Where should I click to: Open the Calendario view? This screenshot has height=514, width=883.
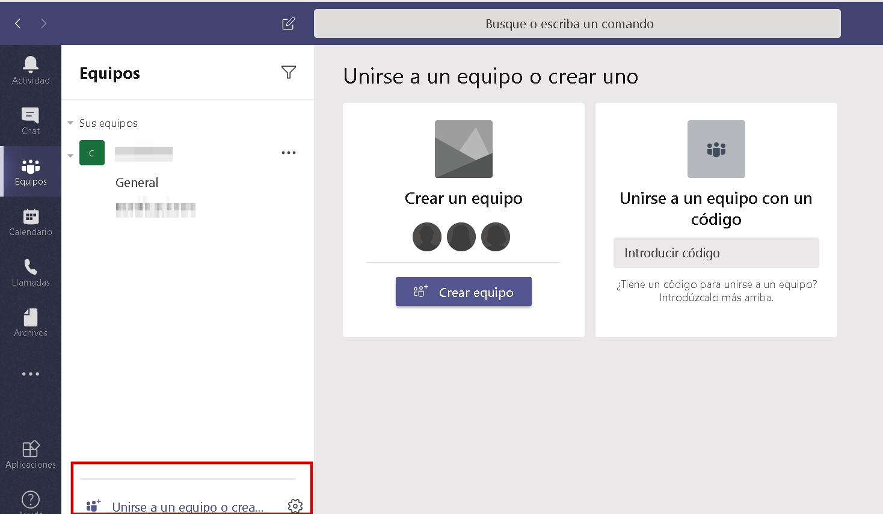click(31, 222)
